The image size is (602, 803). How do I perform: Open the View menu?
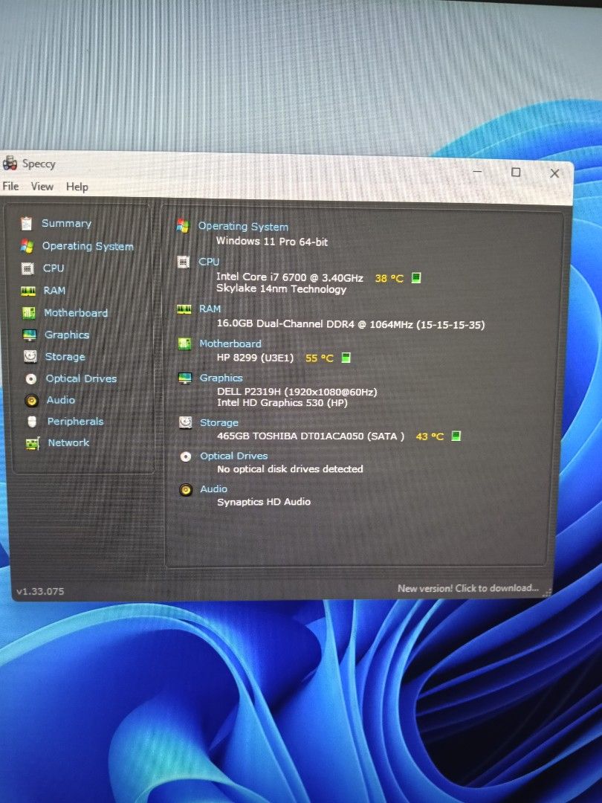click(x=42, y=187)
